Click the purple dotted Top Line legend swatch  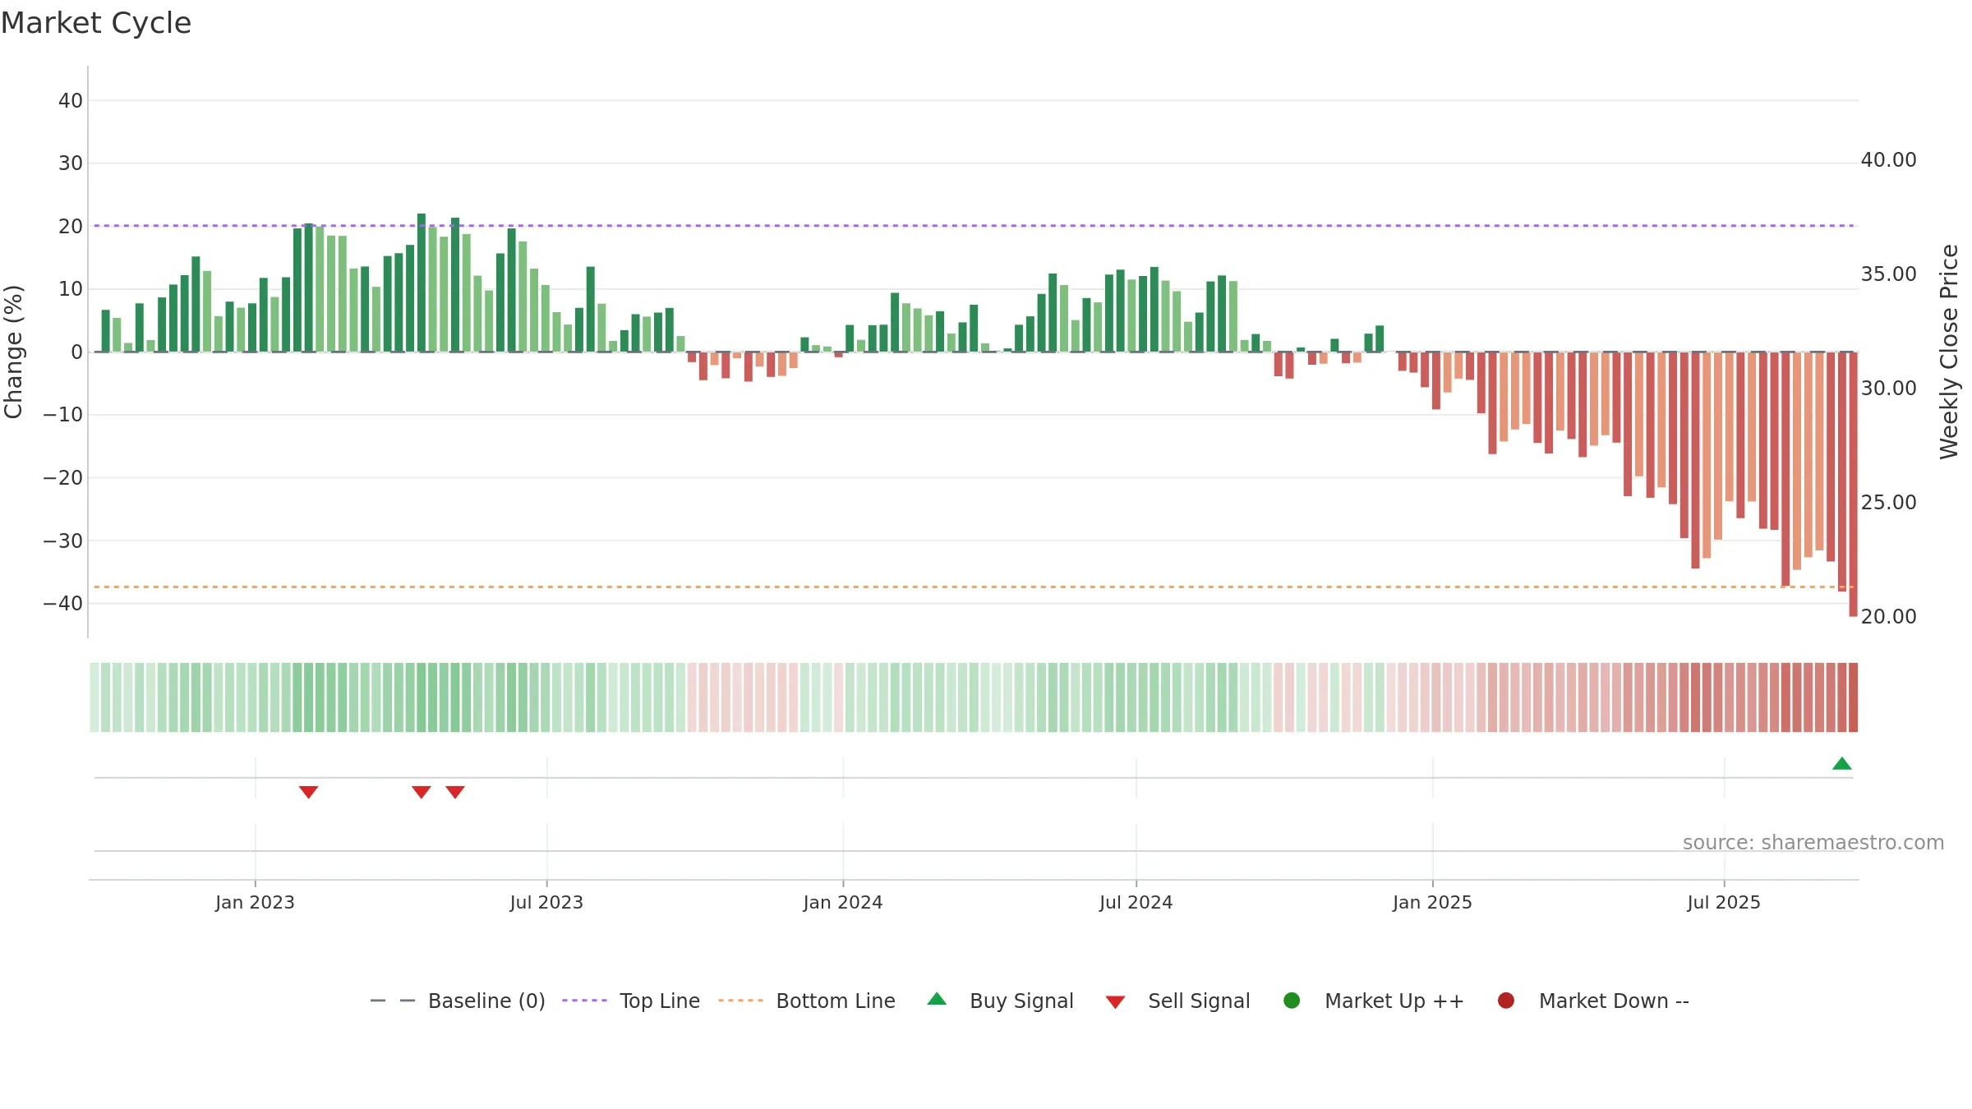[x=584, y=1001]
